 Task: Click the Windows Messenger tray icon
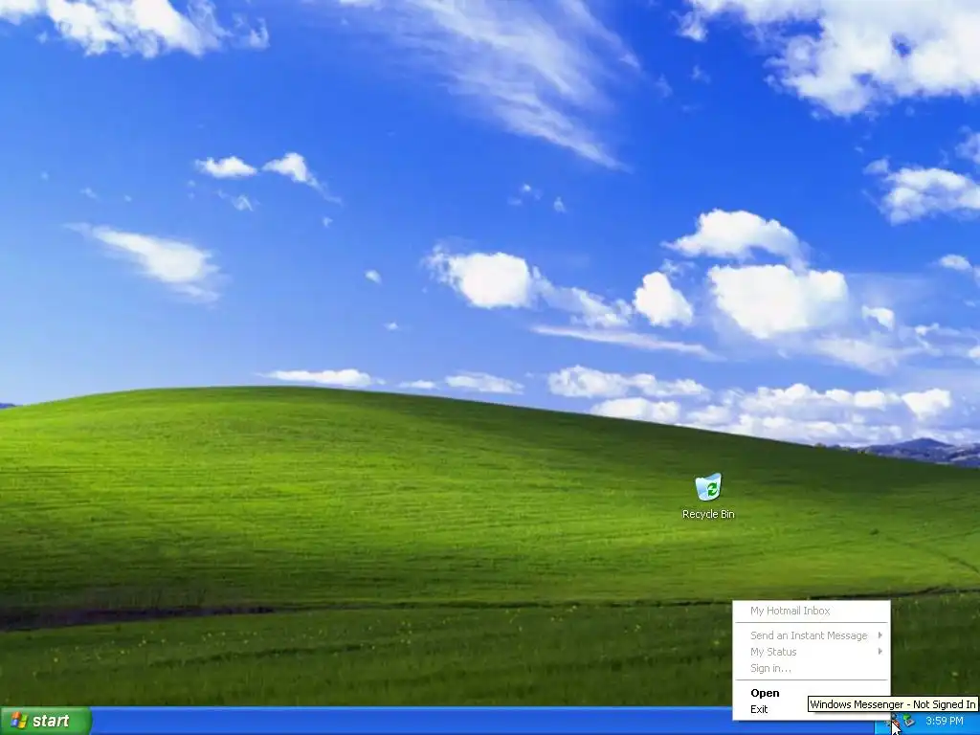(x=895, y=721)
